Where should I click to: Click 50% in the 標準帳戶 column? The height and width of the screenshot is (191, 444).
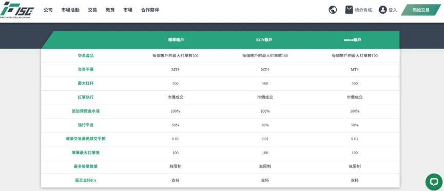(175, 125)
